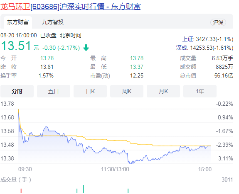Click the red volume bar at the open

pos(21,191)
